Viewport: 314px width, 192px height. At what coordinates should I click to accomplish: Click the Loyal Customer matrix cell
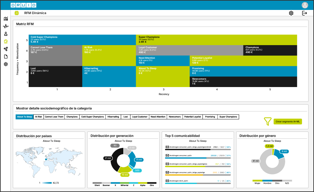(190, 50)
